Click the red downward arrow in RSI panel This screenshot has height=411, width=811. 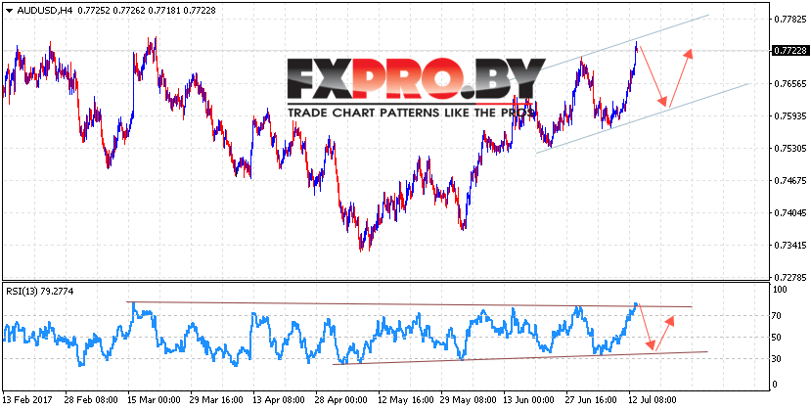pos(647,327)
